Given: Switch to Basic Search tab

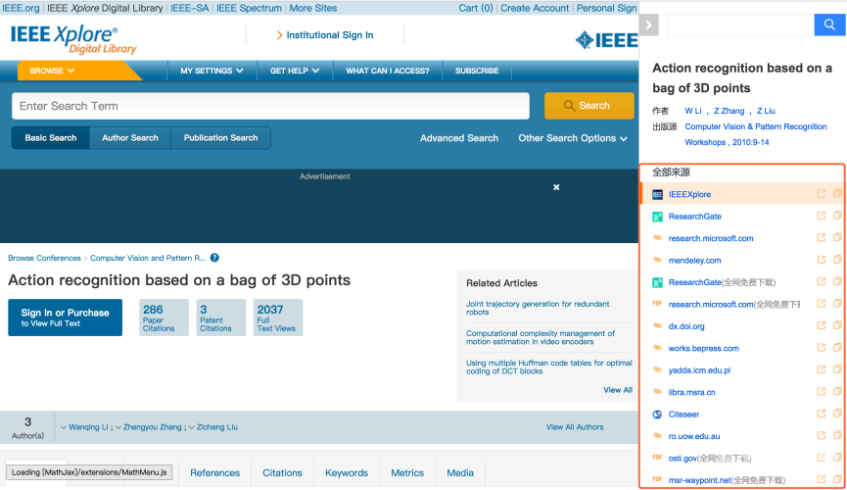Looking at the screenshot, I should point(51,138).
